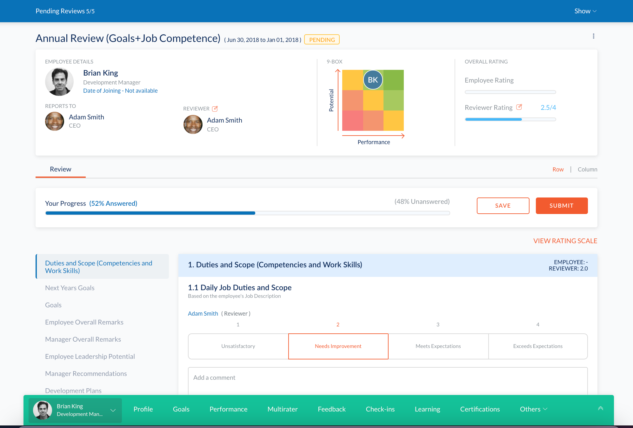Switch to the Review tab
The width and height of the screenshot is (633, 428).
(60, 169)
